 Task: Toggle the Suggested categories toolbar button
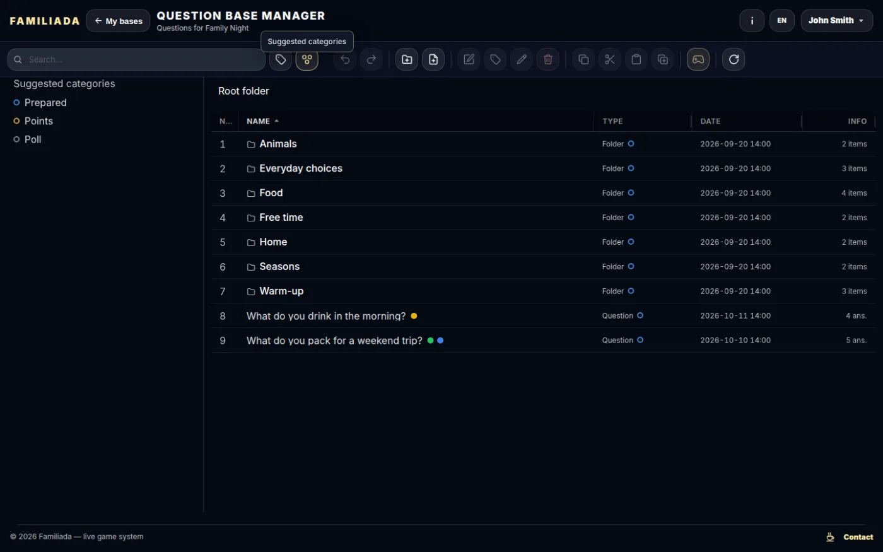(307, 59)
